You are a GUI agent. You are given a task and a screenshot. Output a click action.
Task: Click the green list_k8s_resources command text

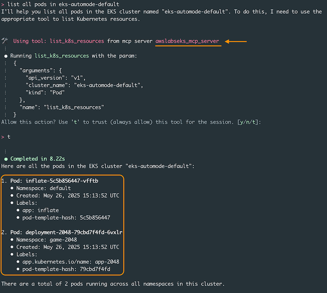click(62, 56)
